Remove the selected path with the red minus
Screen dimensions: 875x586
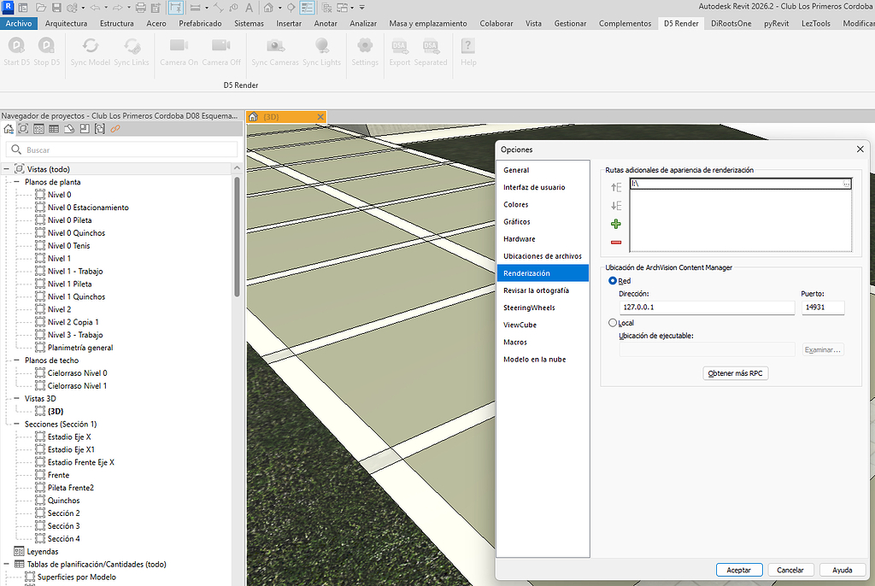[x=615, y=242]
